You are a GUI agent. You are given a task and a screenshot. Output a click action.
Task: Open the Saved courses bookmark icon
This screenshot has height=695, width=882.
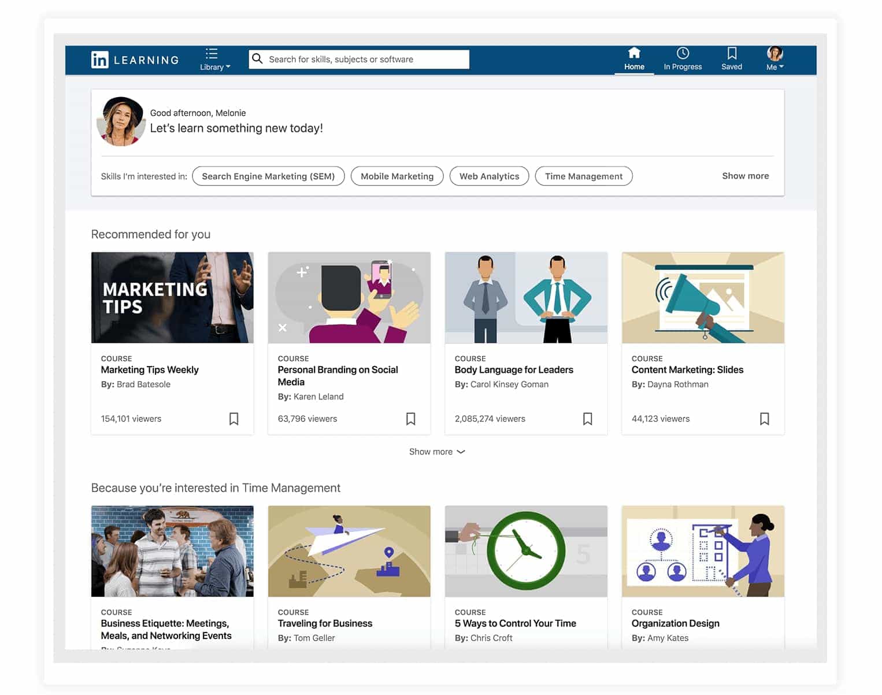[x=732, y=54]
